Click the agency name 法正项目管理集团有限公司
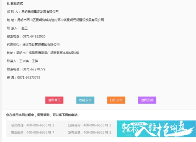This screenshot has height=142, width=196. click(41, 44)
